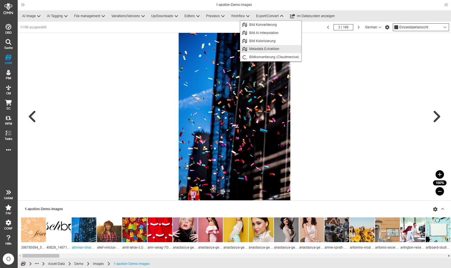This screenshot has width=451, height=268.
Task: Open viewer settings gear beside German
Action: click(x=387, y=27)
